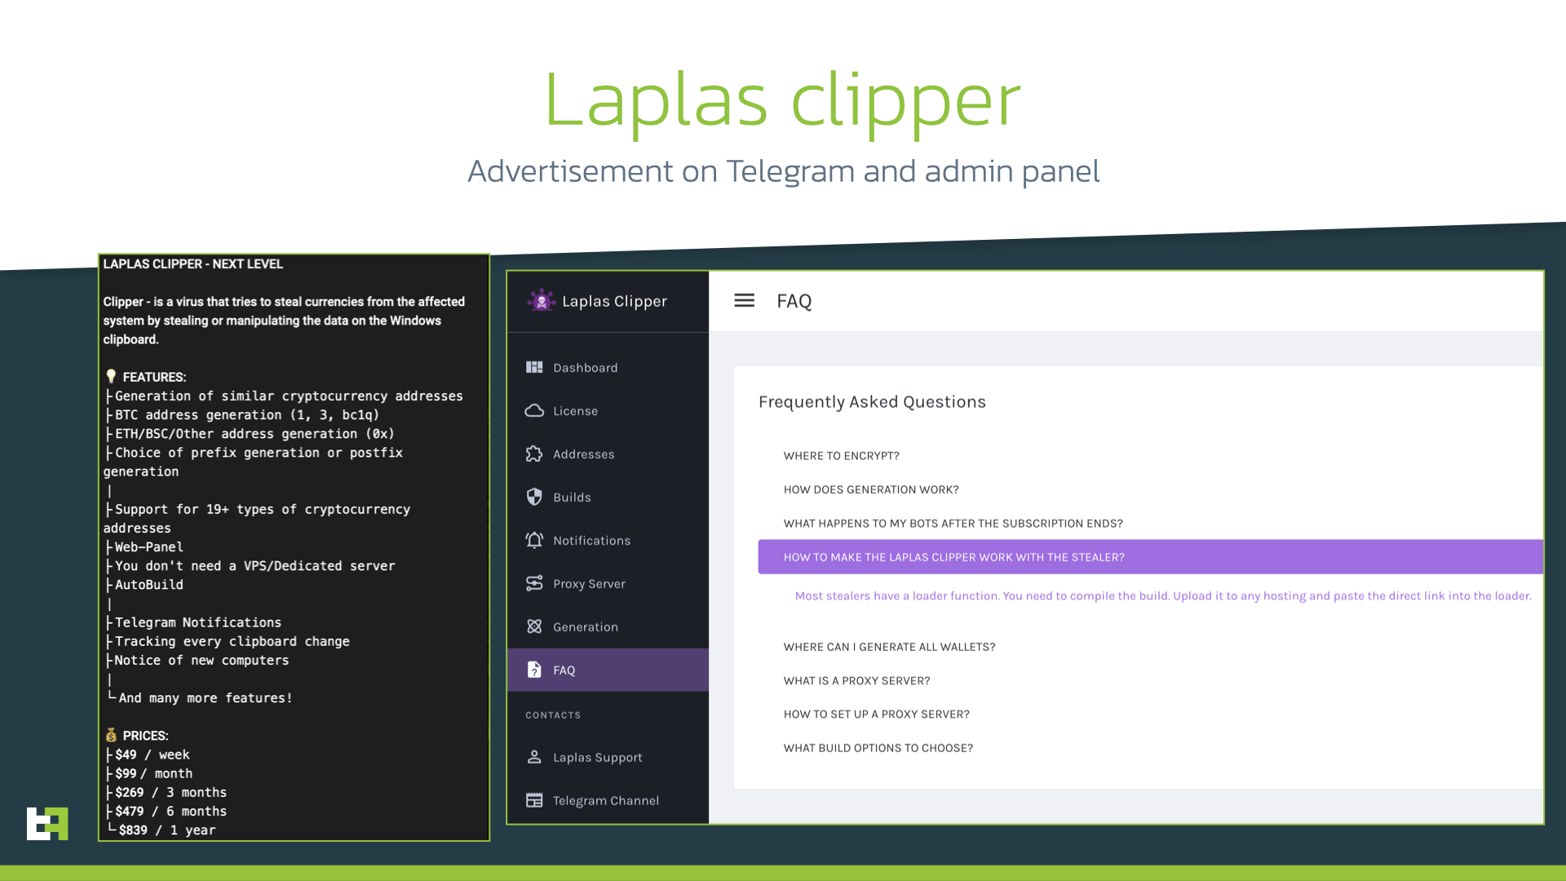The width and height of the screenshot is (1566, 881).
Task: Click the Laplas Clipper logo icon
Action: (541, 301)
